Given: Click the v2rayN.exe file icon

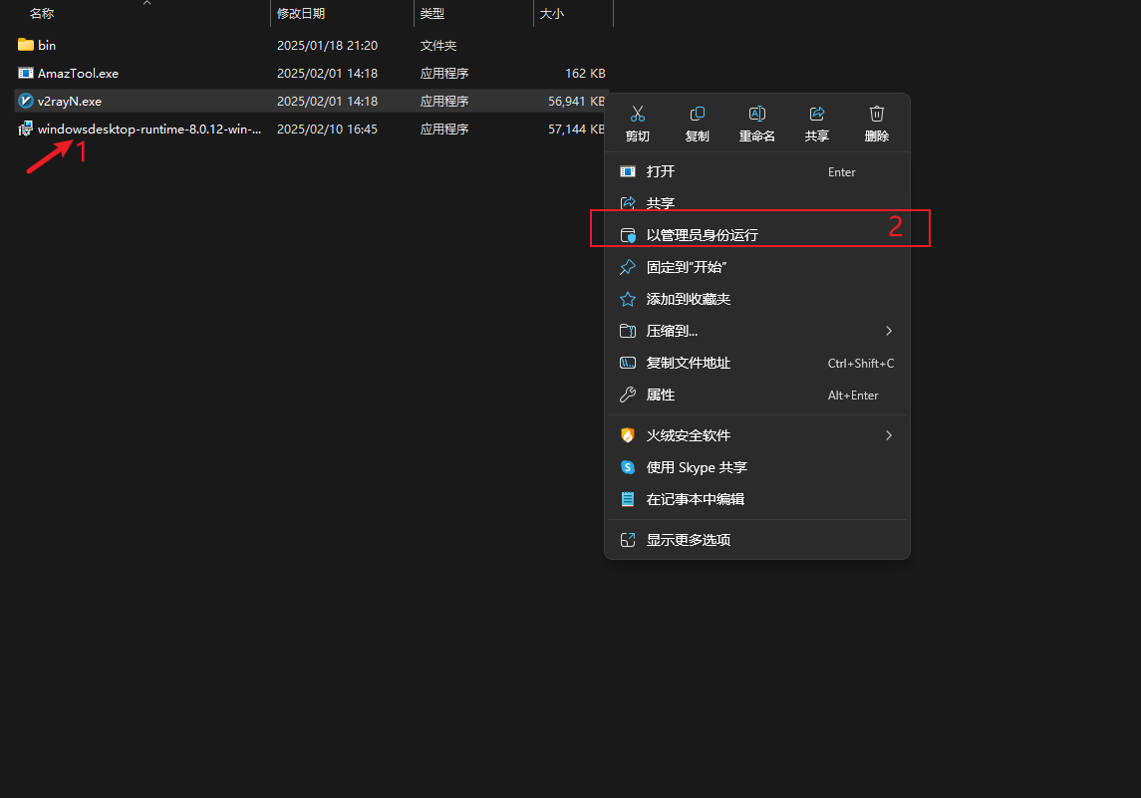Looking at the screenshot, I should tap(26, 101).
